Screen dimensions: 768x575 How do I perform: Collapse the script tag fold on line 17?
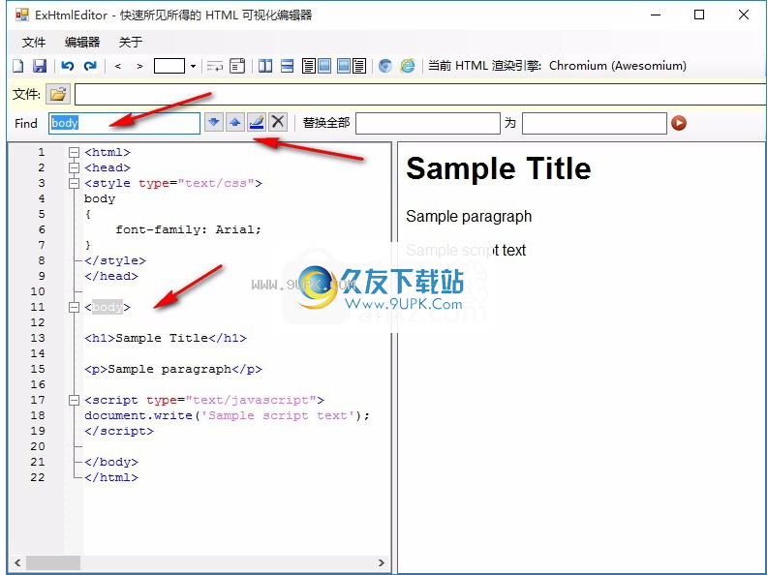(x=74, y=401)
